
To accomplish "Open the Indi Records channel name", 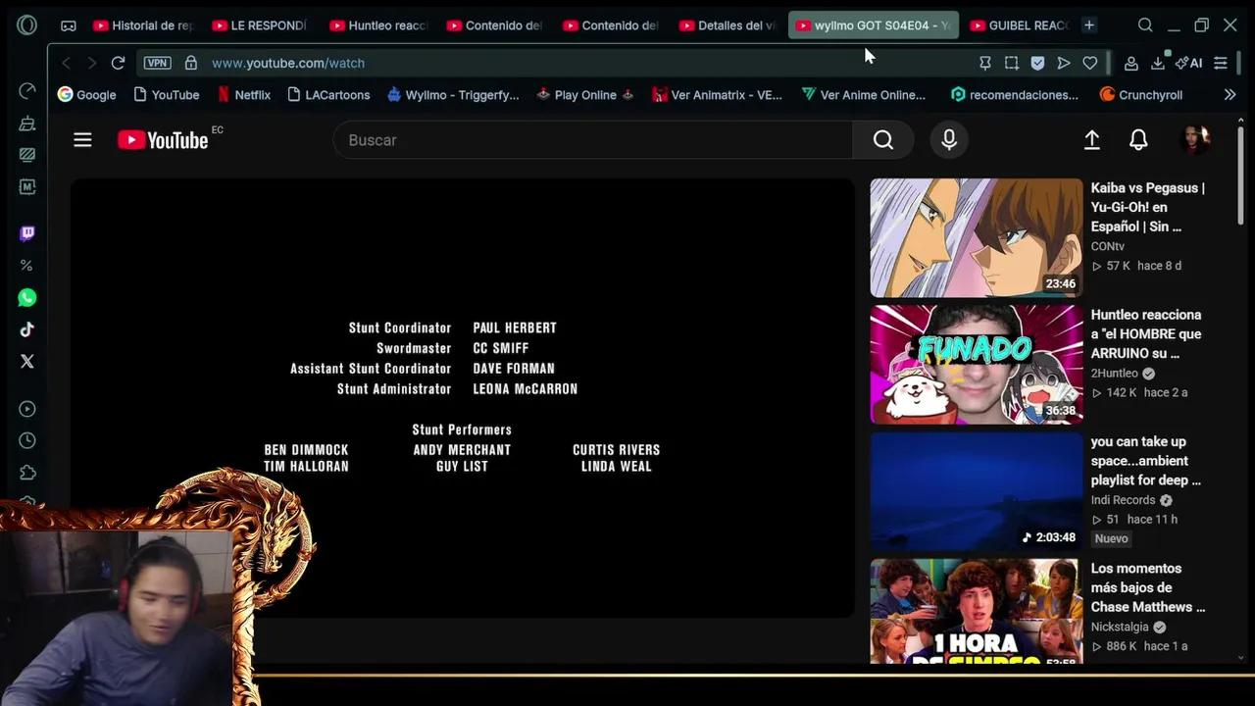I will coord(1124,500).
